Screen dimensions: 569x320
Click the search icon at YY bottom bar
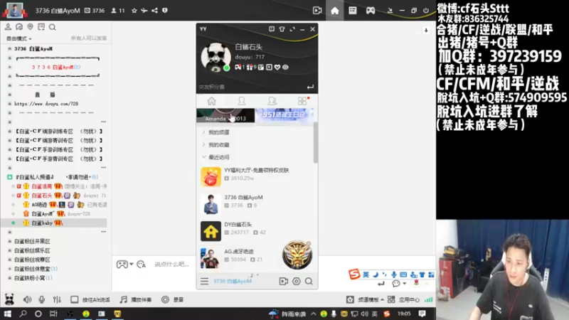[x=309, y=281]
